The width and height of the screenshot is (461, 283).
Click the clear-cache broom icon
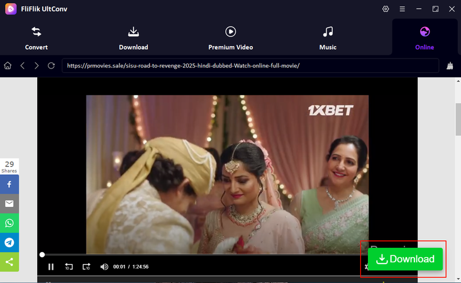pyautogui.click(x=450, y=65)
